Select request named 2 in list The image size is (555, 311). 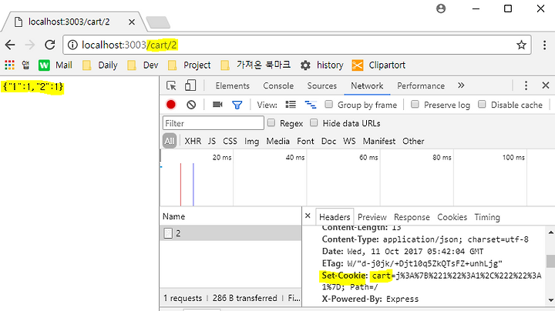click(x=230, y=233)
